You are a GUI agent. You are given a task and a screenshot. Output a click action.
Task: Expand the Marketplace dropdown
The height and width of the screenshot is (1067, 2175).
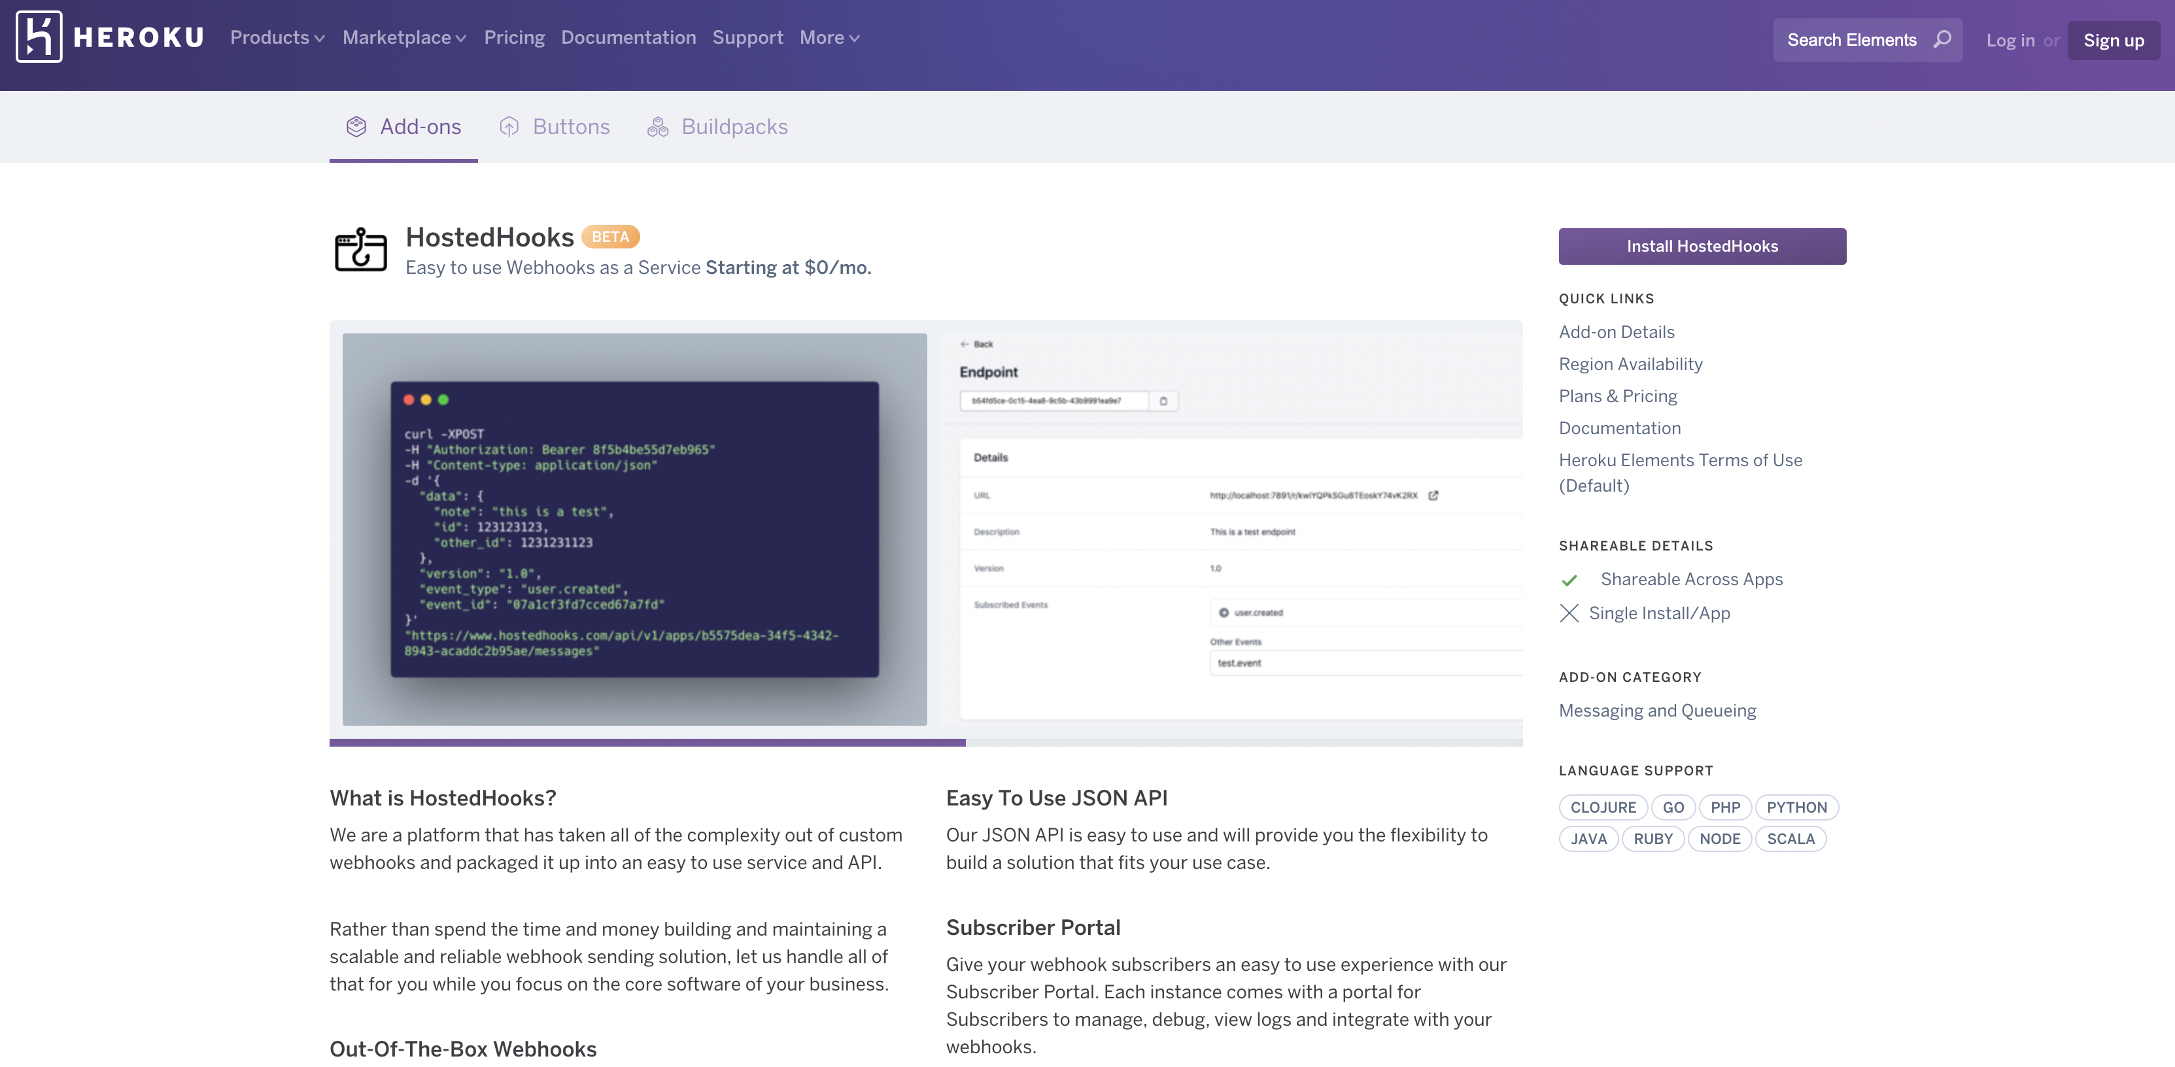pyautogui.click(x=403, y=38)
